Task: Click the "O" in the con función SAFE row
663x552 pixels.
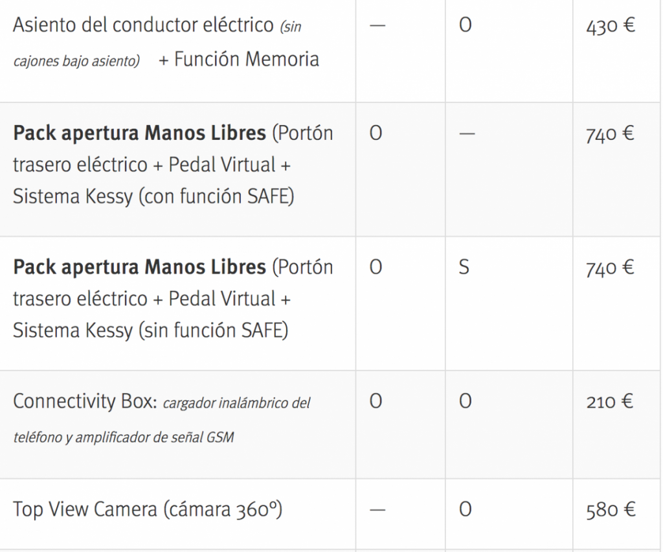Action: [376, 134]
